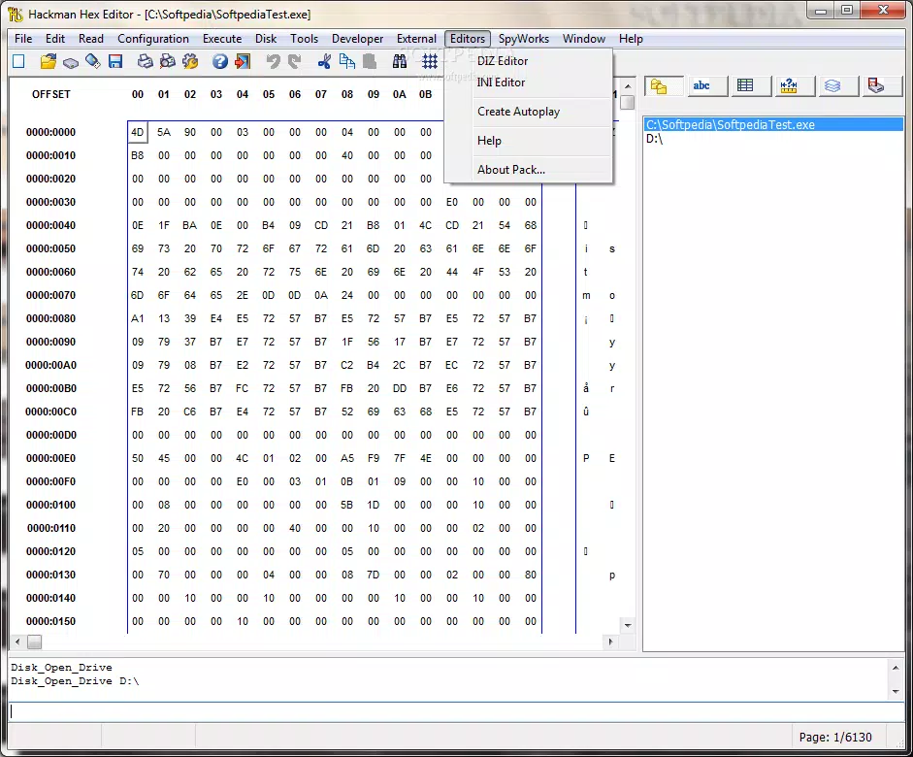The width and height of the screenshot is (913, 757).
Task: Click scroll up arrow of hex view
Action: tap(628, 85)
